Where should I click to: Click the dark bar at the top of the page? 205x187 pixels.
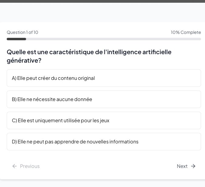coord(102,1)
